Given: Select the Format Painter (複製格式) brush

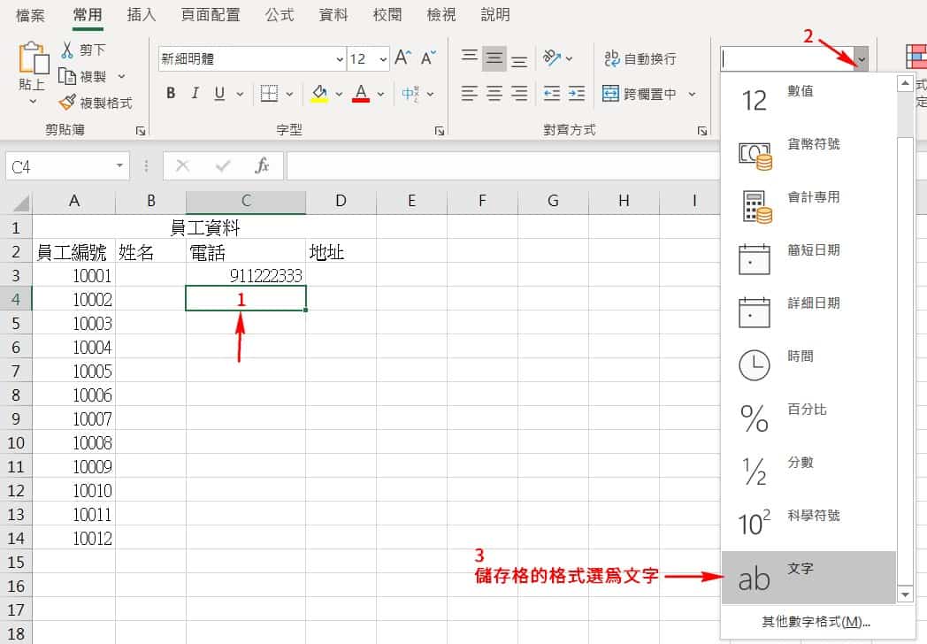Looking at the screenshot, I should (68, 103).
